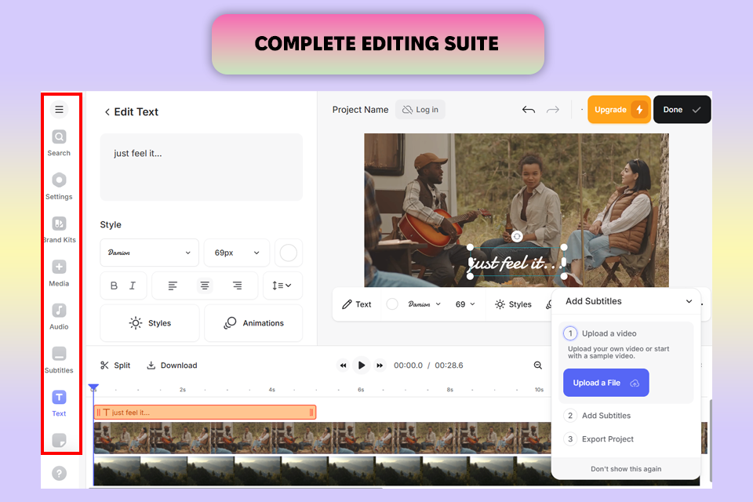753x502 pixels.
Task: Open Styles in floating toolbar
Action: [513, 304]
